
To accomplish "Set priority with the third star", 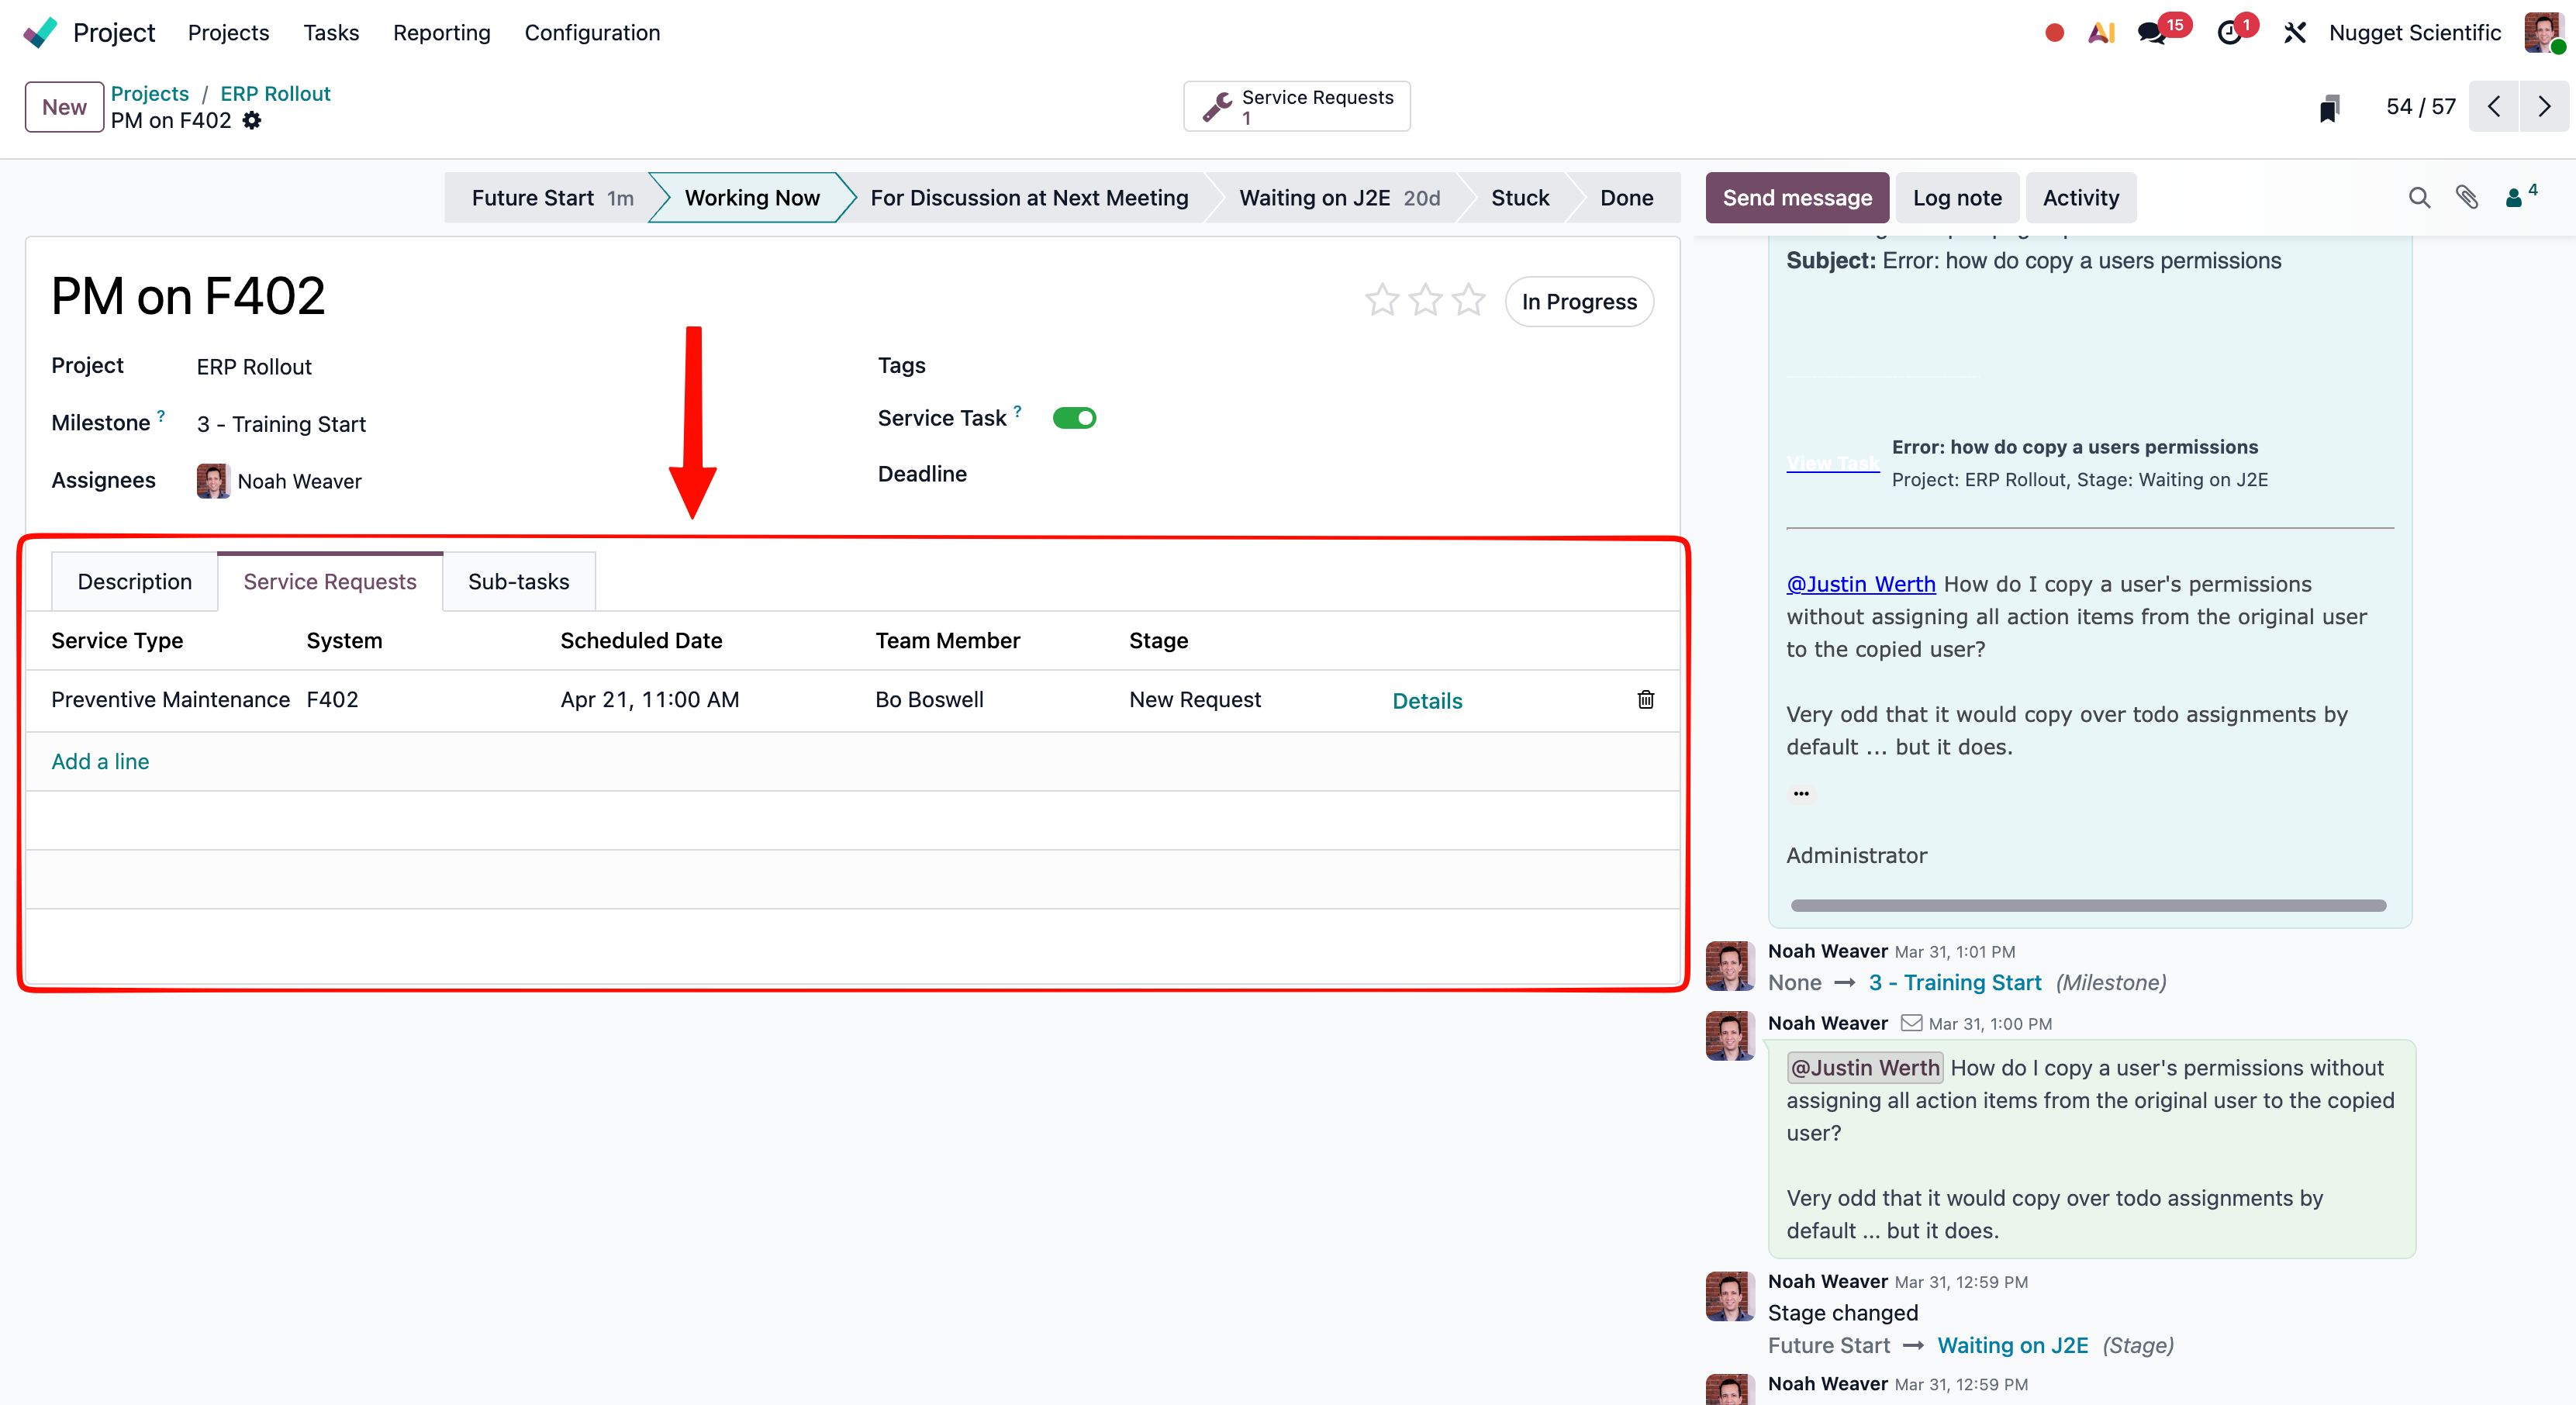I will pyautogui.click(x=1468, y=300).
